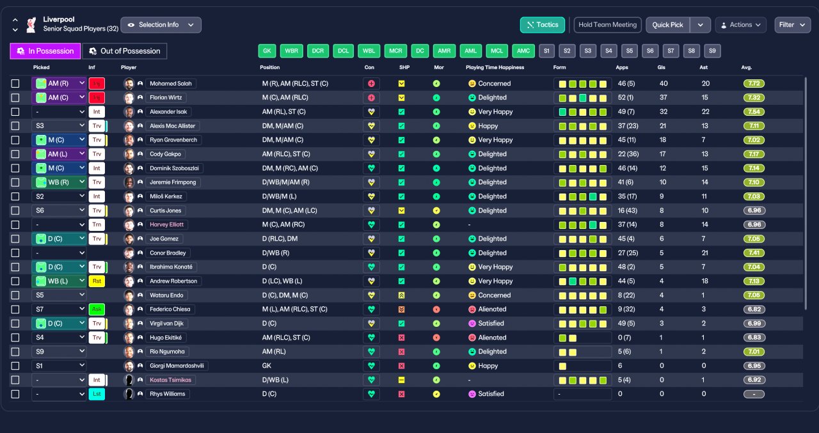Tick the checkbox for Virgil van Dijk
This screenshot has height=433, width=819.
tap(15, 323)
